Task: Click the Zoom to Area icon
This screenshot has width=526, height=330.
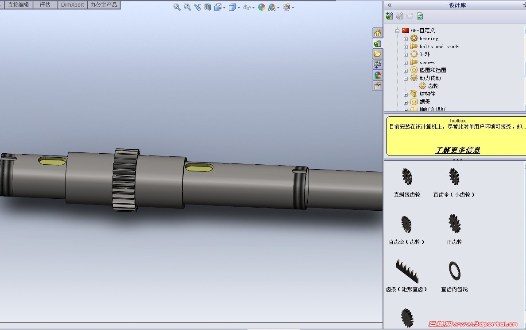Action: 187,7
